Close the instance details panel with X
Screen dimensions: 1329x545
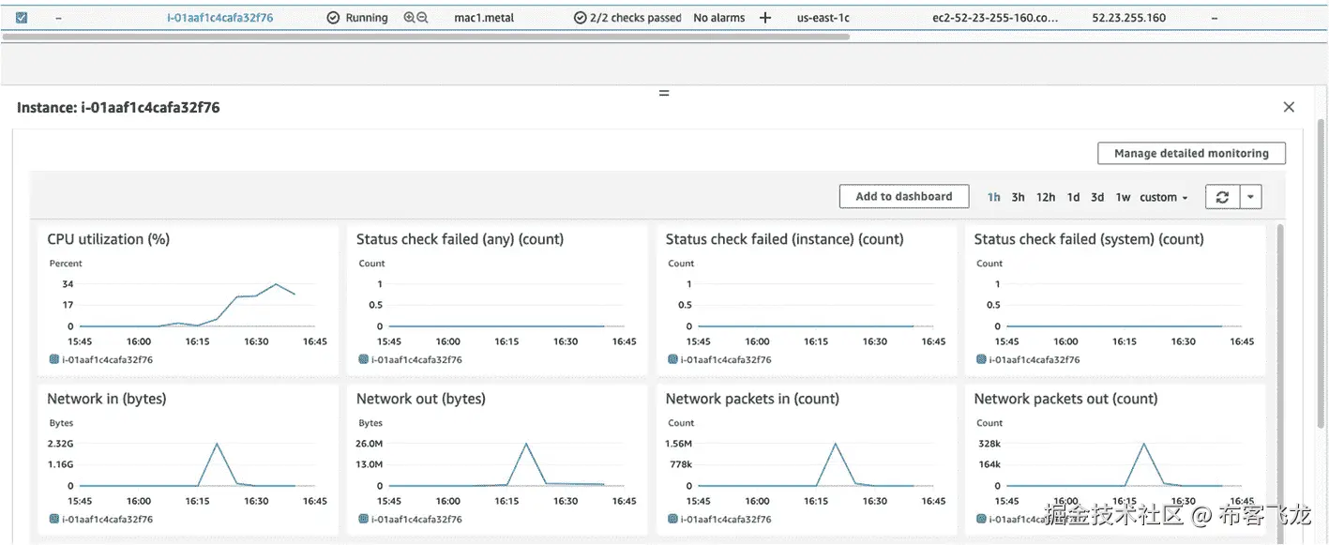[1289, 107]
